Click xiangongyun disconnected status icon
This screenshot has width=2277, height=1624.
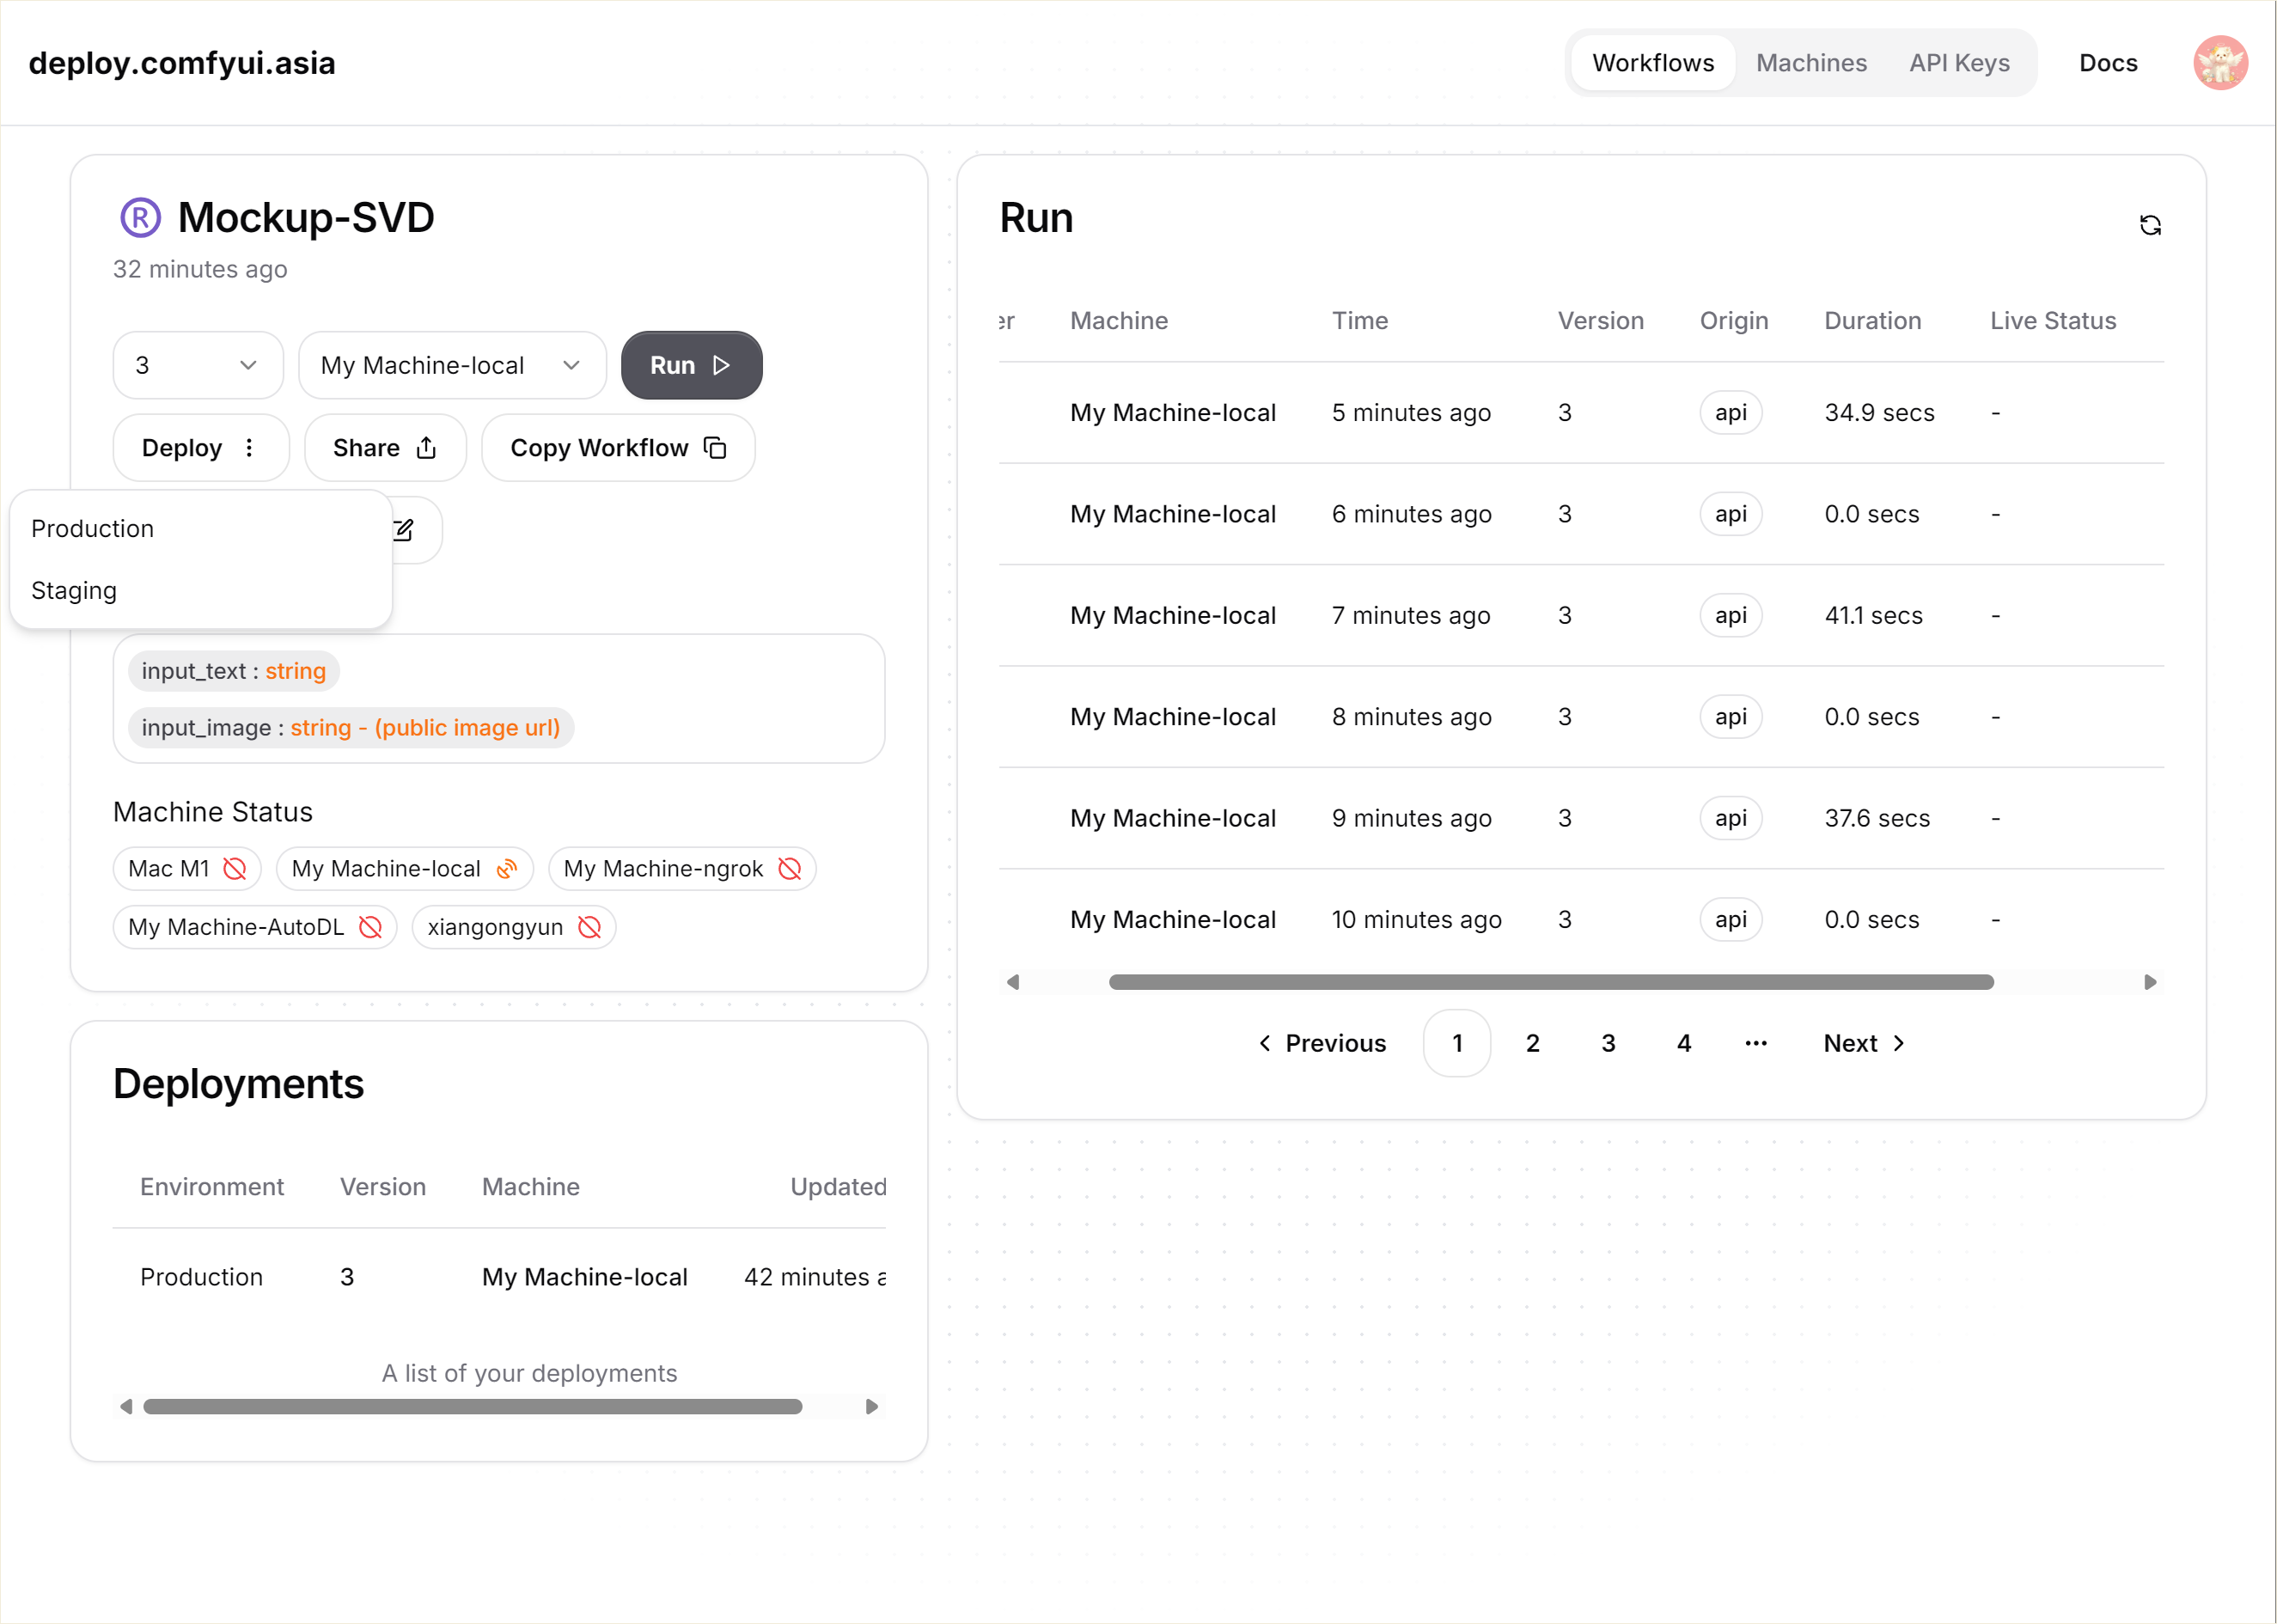(589, 927)
